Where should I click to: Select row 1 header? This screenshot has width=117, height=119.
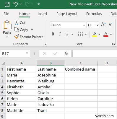tap(3, 69)
